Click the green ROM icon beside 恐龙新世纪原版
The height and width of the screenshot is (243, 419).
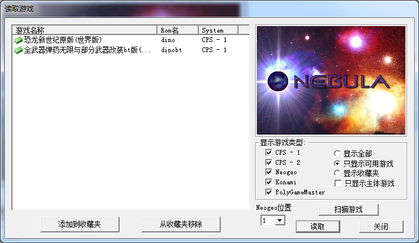click(18, 40)
